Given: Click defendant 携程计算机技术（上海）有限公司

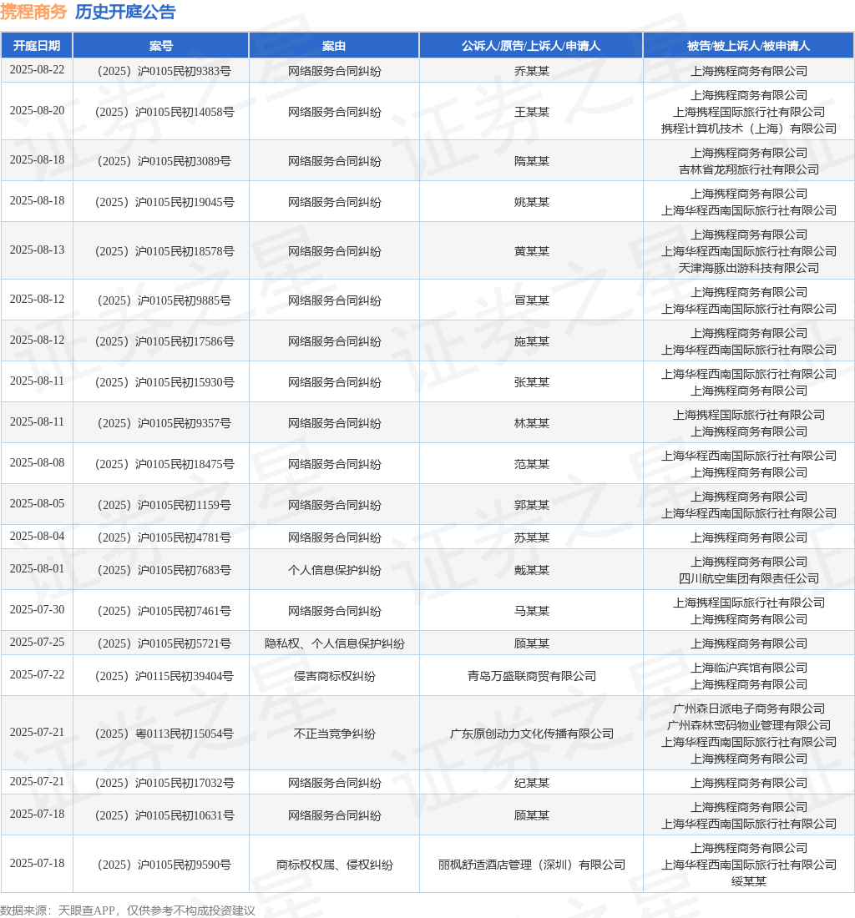Looking at the screenshot, I should (x=748, y=129).
